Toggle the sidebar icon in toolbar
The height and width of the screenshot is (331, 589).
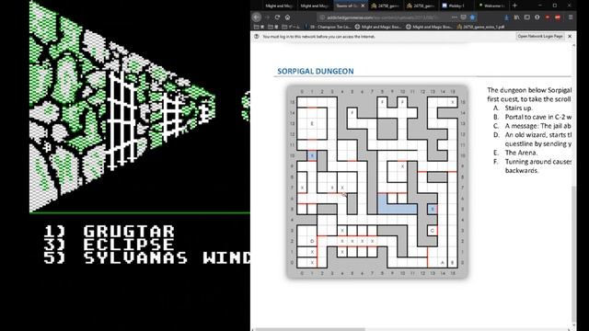[x=527, y=17]
